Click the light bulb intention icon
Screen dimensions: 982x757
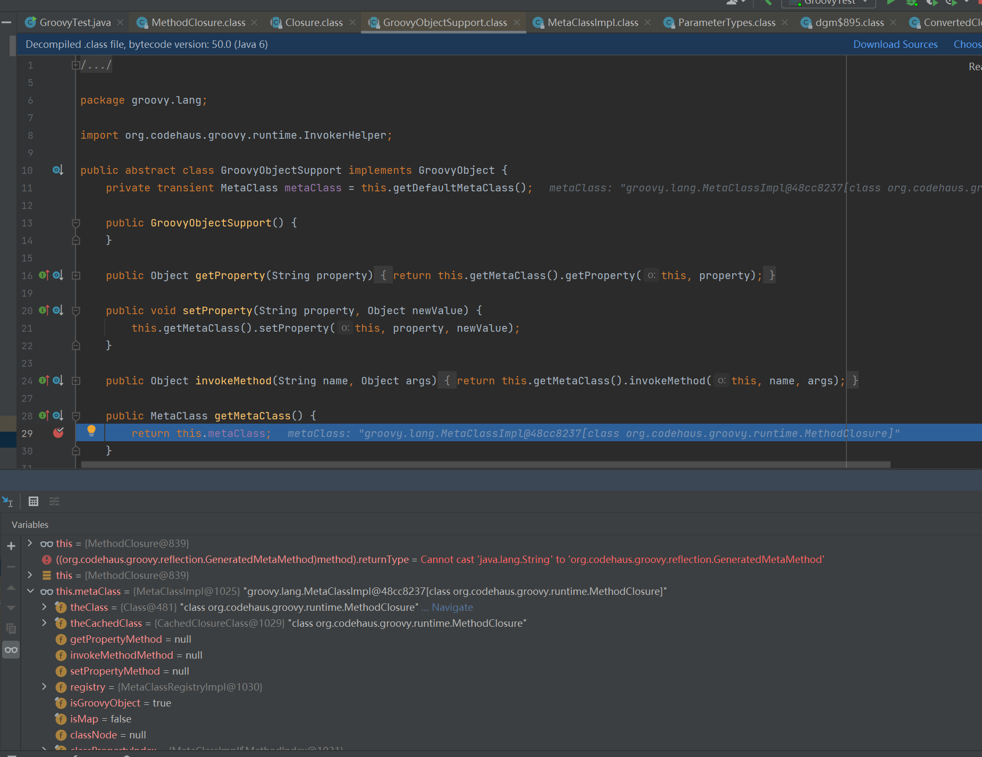coord(91,431)
